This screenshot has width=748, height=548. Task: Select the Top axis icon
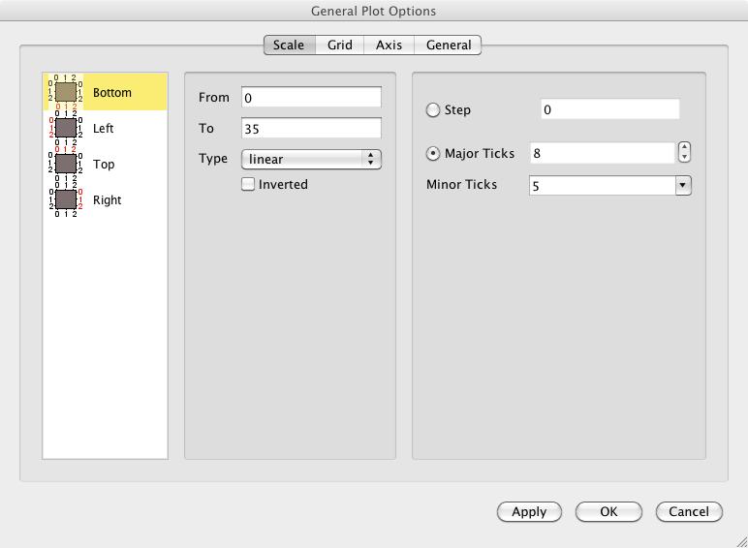pyautogui.click(x=66, y=164)
